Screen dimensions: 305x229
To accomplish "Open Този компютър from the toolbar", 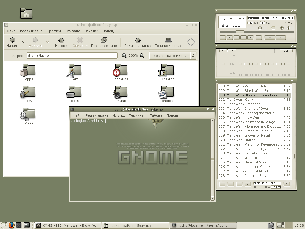I will click(168, 42).
